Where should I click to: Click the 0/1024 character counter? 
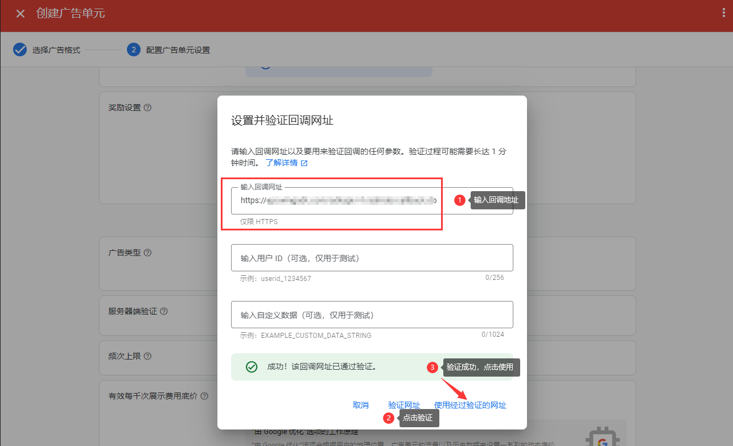click(493, 334)
